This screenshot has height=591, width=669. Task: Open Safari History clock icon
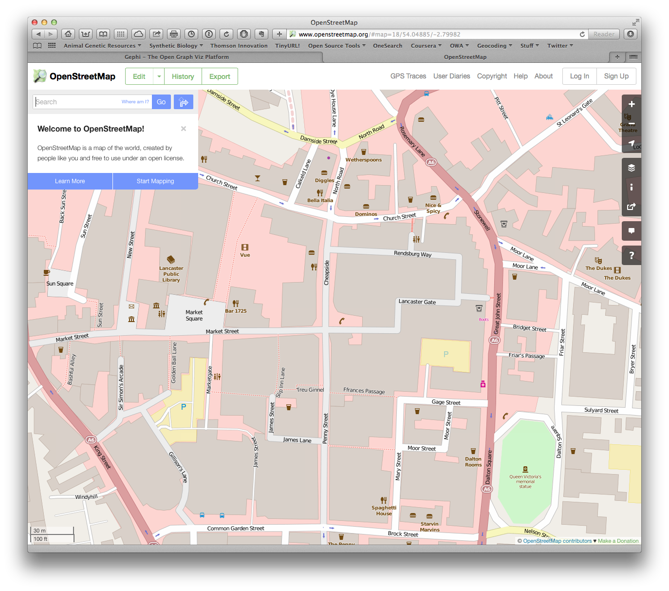coord(191,34)
